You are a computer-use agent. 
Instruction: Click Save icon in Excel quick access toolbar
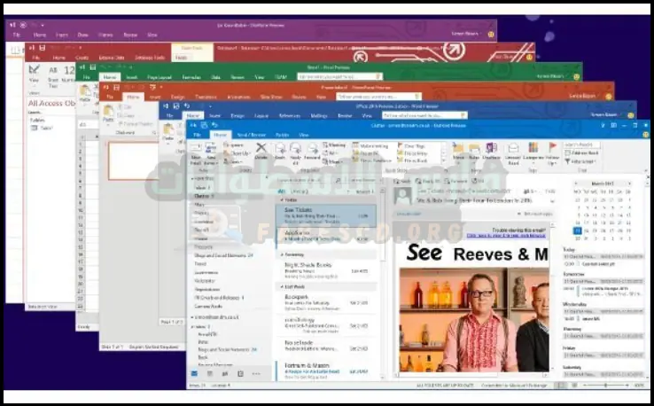[x=92, y=67]
